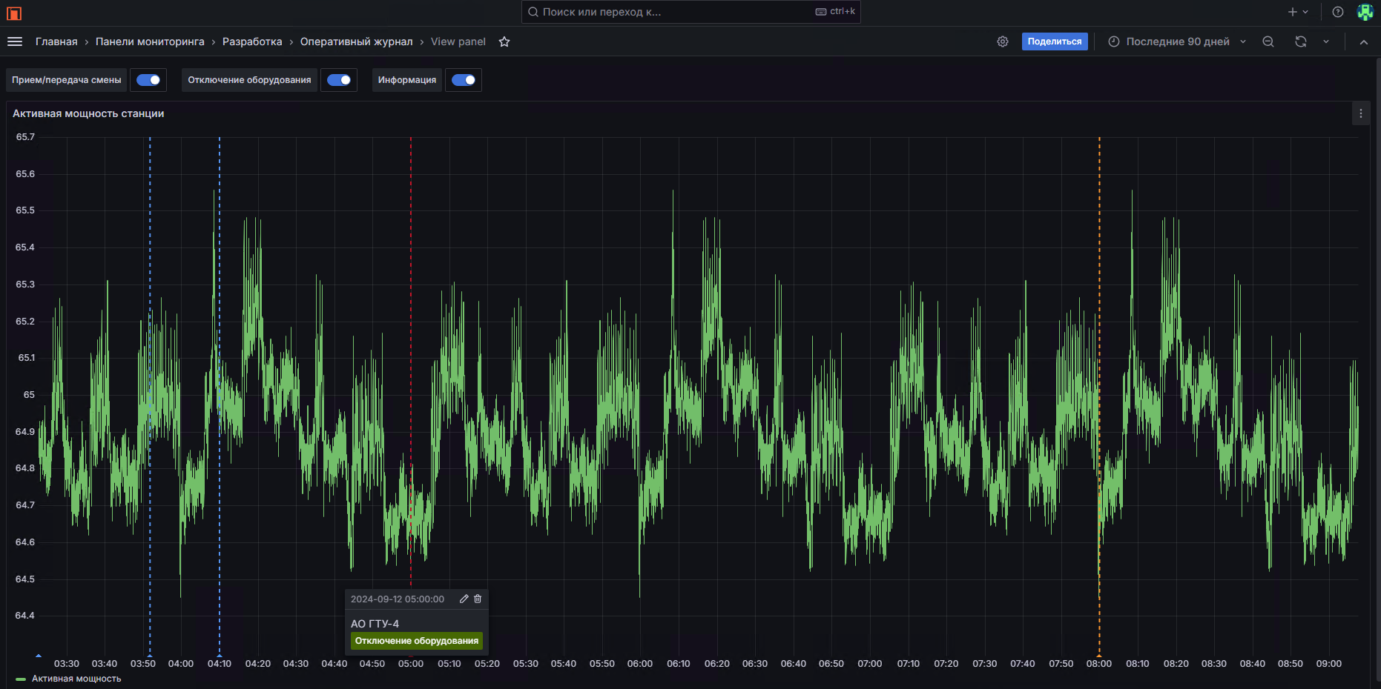Navigate to Оперативный журнал breadcrumb

pos(356,41)
